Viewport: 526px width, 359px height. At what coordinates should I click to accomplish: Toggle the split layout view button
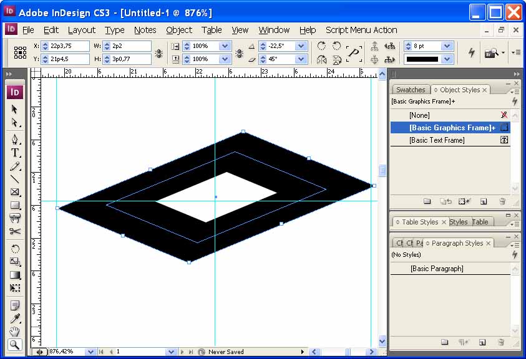[x=39, y=352]
